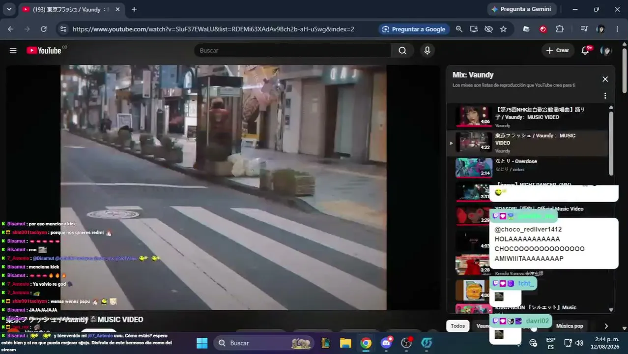Click the playlist panel scrollbar thumb

[611, 144]
